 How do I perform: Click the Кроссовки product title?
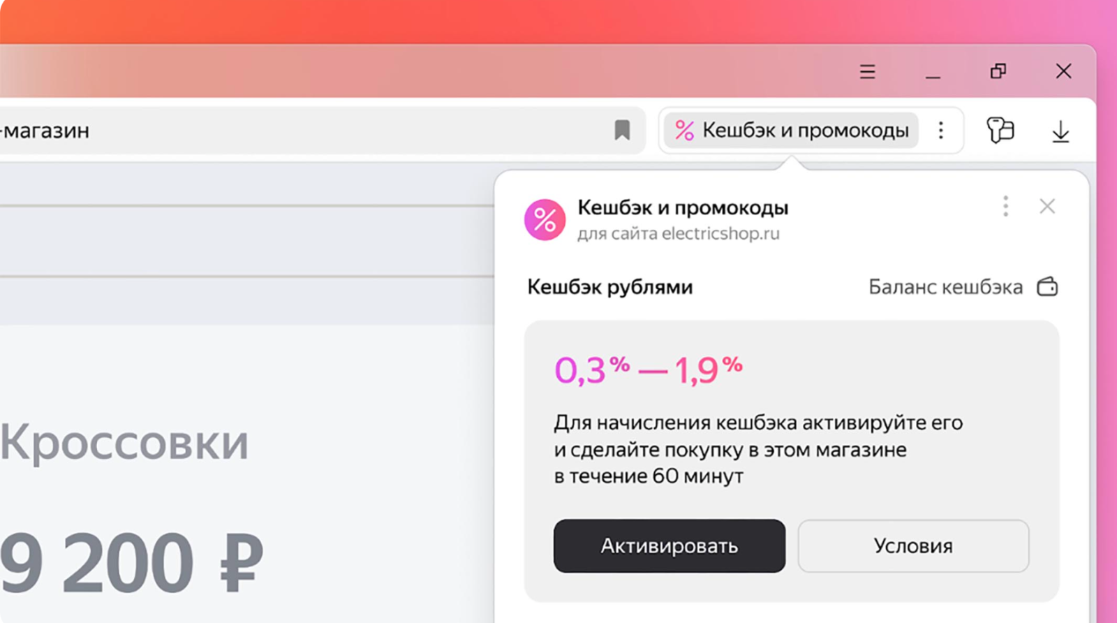124,442
